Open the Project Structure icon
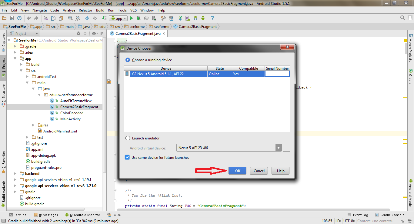The height and width of the screenshot is (224, 414). point(171,18)
